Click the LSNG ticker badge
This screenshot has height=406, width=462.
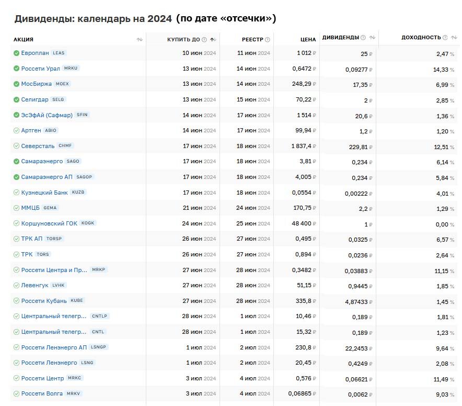coord(87,363)
